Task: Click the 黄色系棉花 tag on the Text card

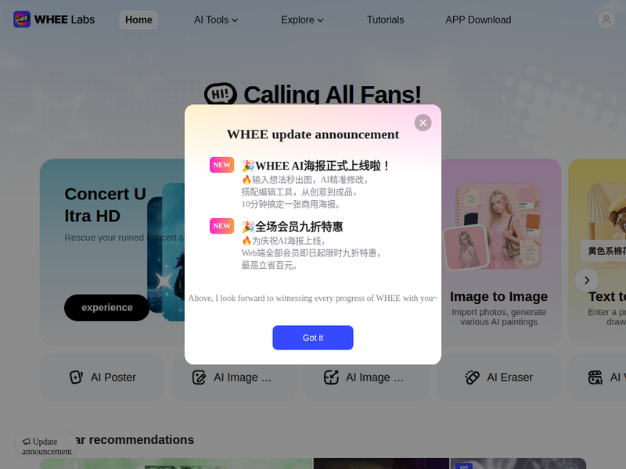Action: [605, 251]
